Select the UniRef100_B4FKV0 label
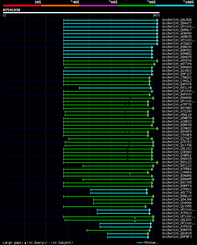This screenshot has width=197, height=245. (177, 94)
